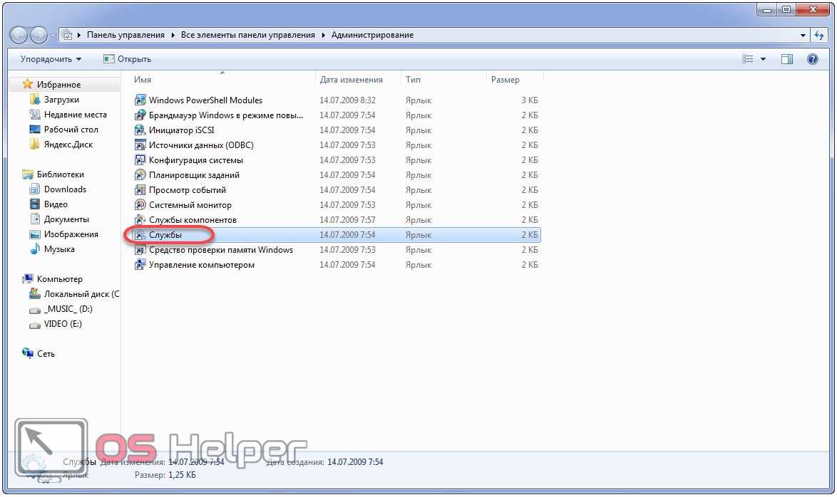Click the Открыть toolbar button
Screen dimensions: 837x497
coord(128,59)
